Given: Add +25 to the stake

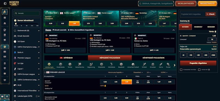Looking at the screenshot, I should tap(198, 55).
